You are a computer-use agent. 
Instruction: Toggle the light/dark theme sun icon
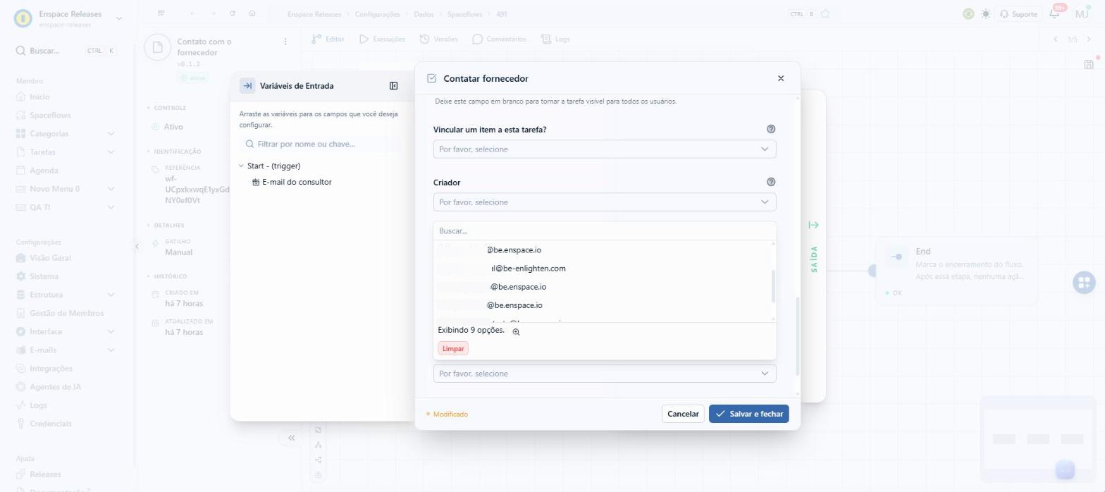[x=985, y=13]
